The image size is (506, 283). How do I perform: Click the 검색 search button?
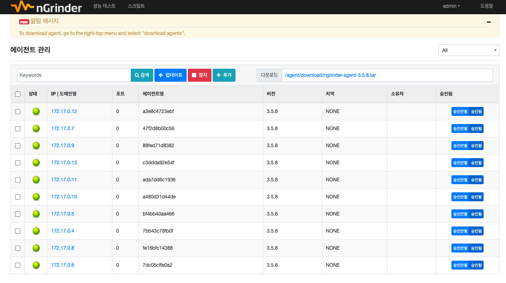(142, 75)
